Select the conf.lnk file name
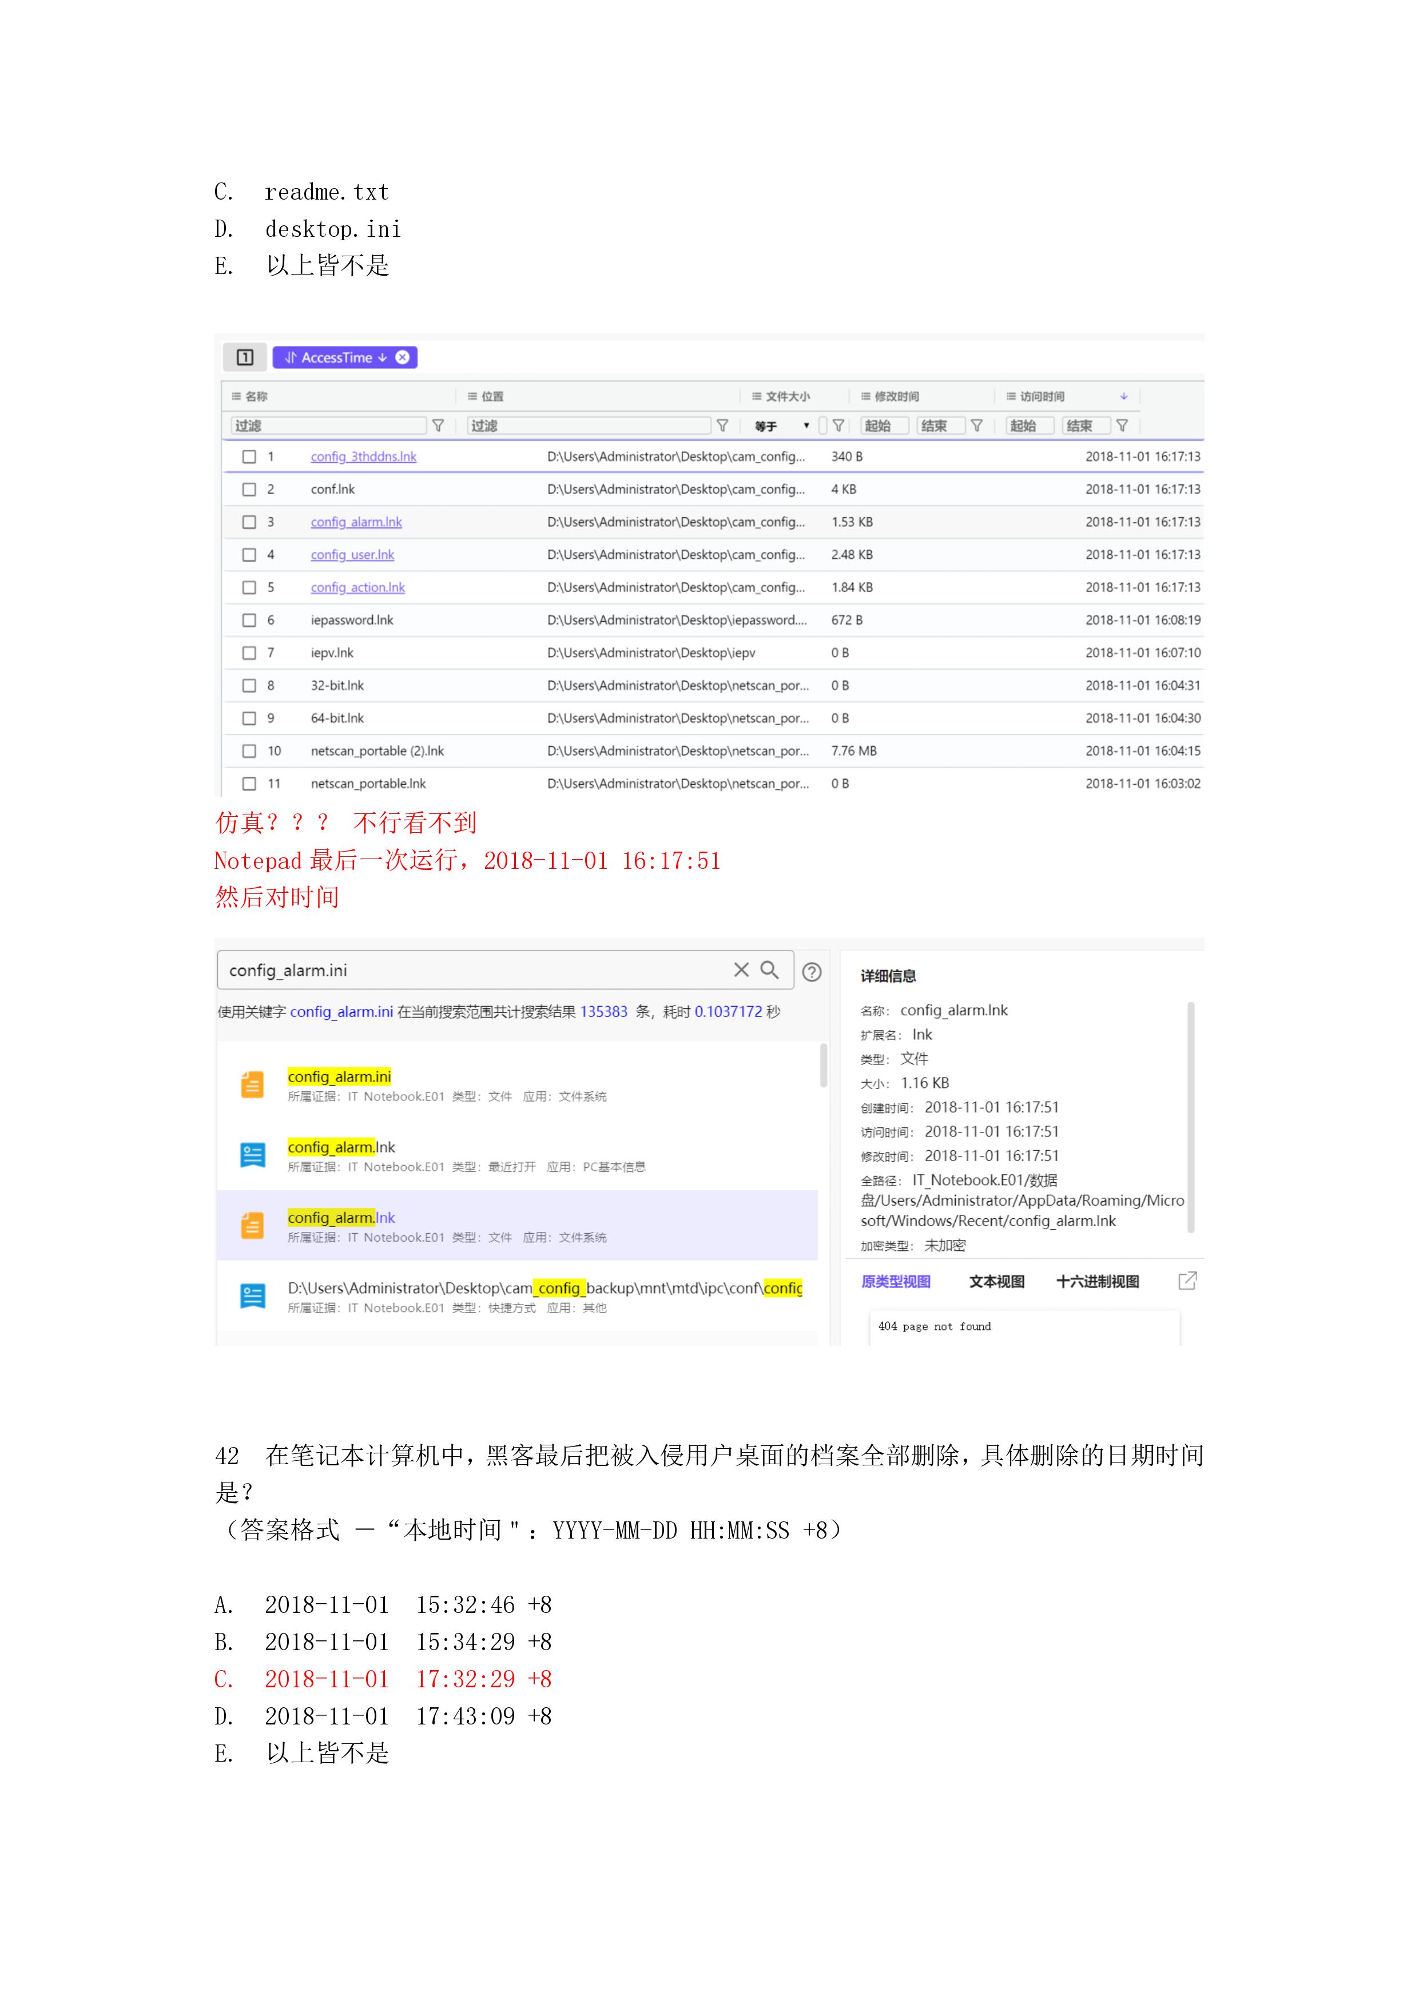The image size is (1419, 2007). [333, 490]
